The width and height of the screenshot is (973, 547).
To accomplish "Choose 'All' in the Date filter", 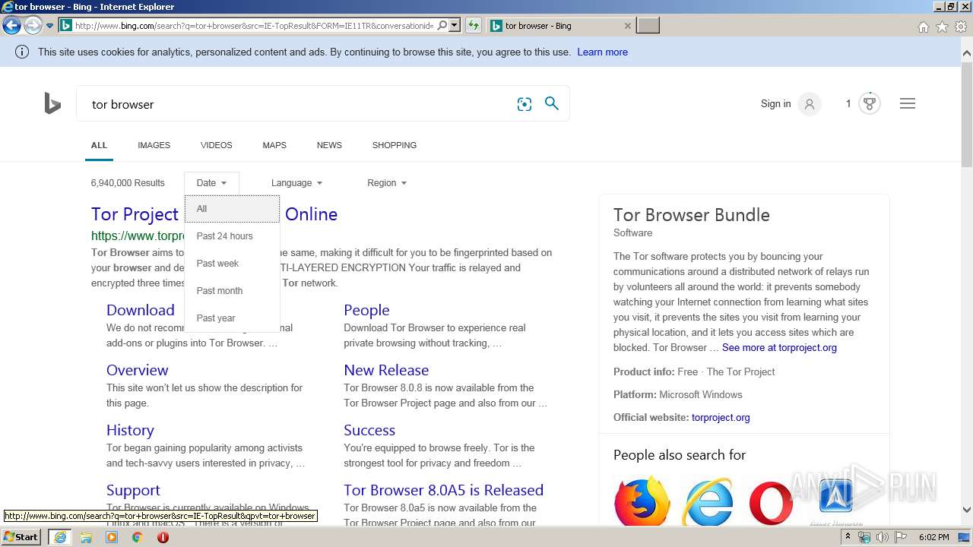I will (232, 209).
